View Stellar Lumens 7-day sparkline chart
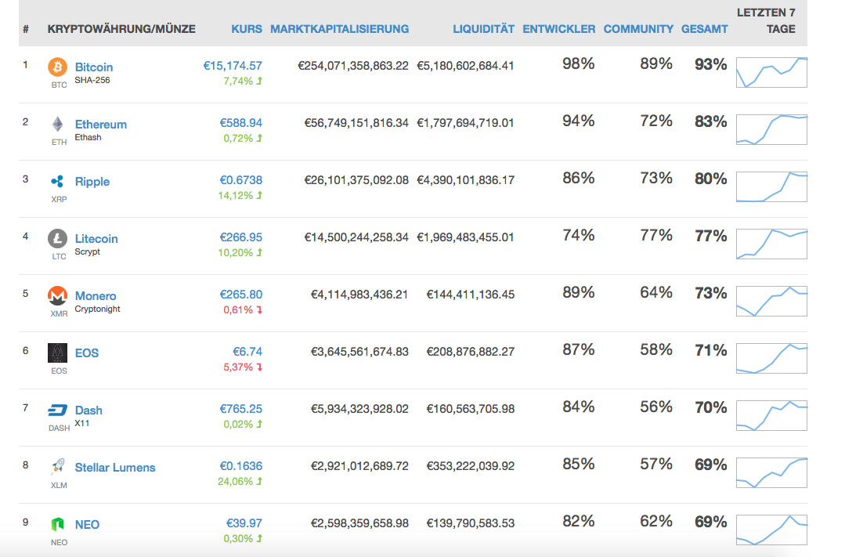The width and height of the screenshot is (845, 557). [771, 472]
